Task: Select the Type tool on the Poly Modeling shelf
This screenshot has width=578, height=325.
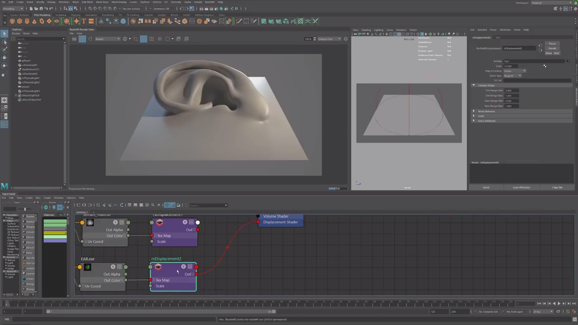Action: pos(84,21)
